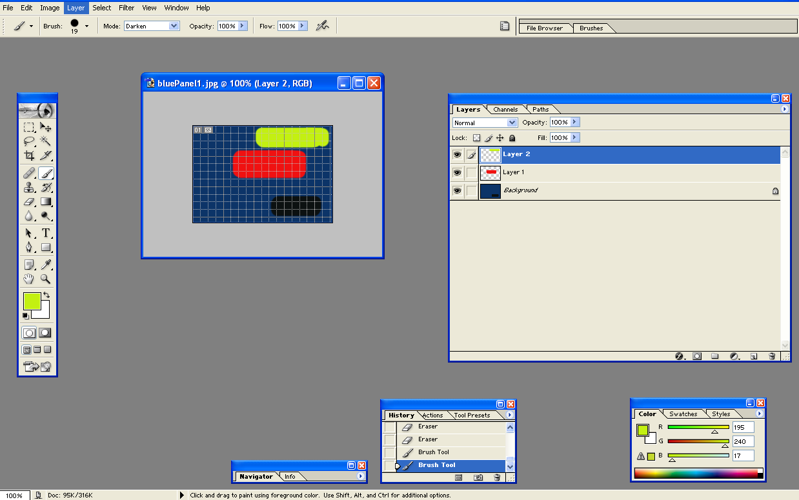Expand the layer Opacity dropdown
The height and width of the screenshot is (500, 799).
pos(574,122)
